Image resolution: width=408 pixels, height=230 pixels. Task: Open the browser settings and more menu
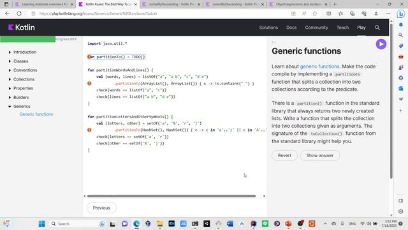click(388, 13)
